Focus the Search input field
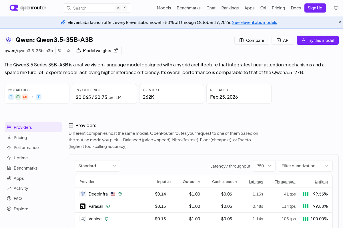 pos(97,8)
